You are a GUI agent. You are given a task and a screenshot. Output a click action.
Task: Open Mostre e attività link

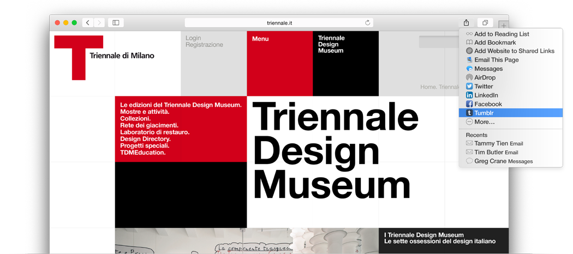coord(145,112)
